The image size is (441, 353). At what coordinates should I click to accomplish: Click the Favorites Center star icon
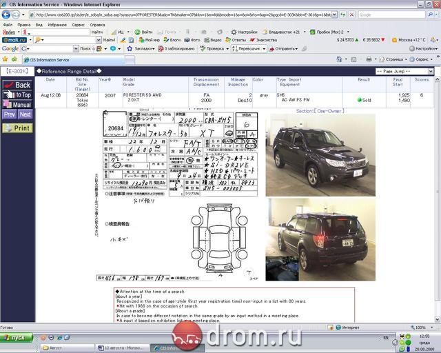pos(5,59)
